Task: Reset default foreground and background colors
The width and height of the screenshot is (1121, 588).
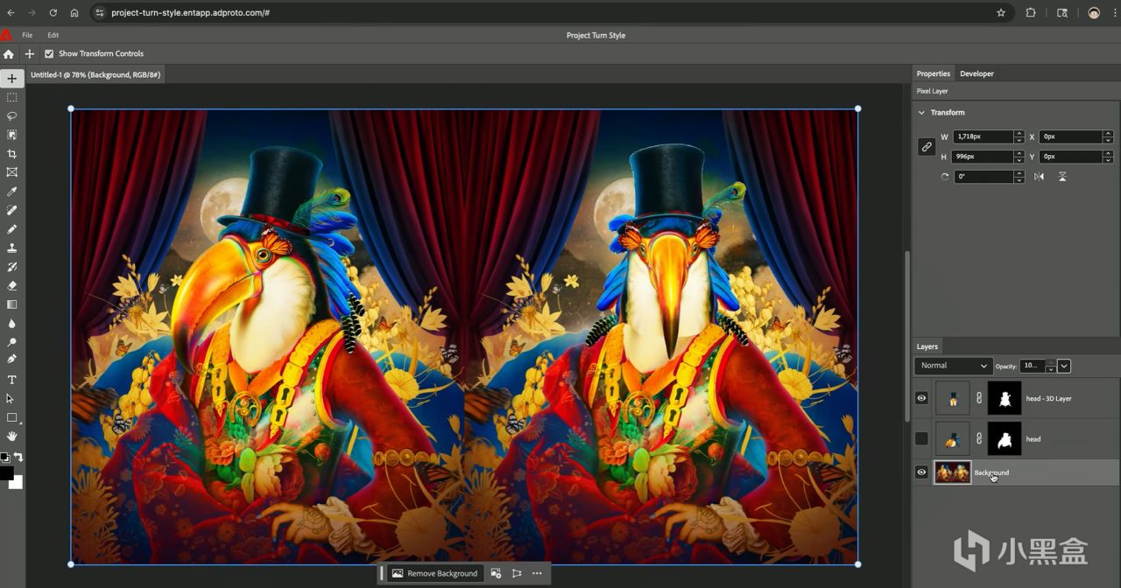Action: click(x=4, y=457)
